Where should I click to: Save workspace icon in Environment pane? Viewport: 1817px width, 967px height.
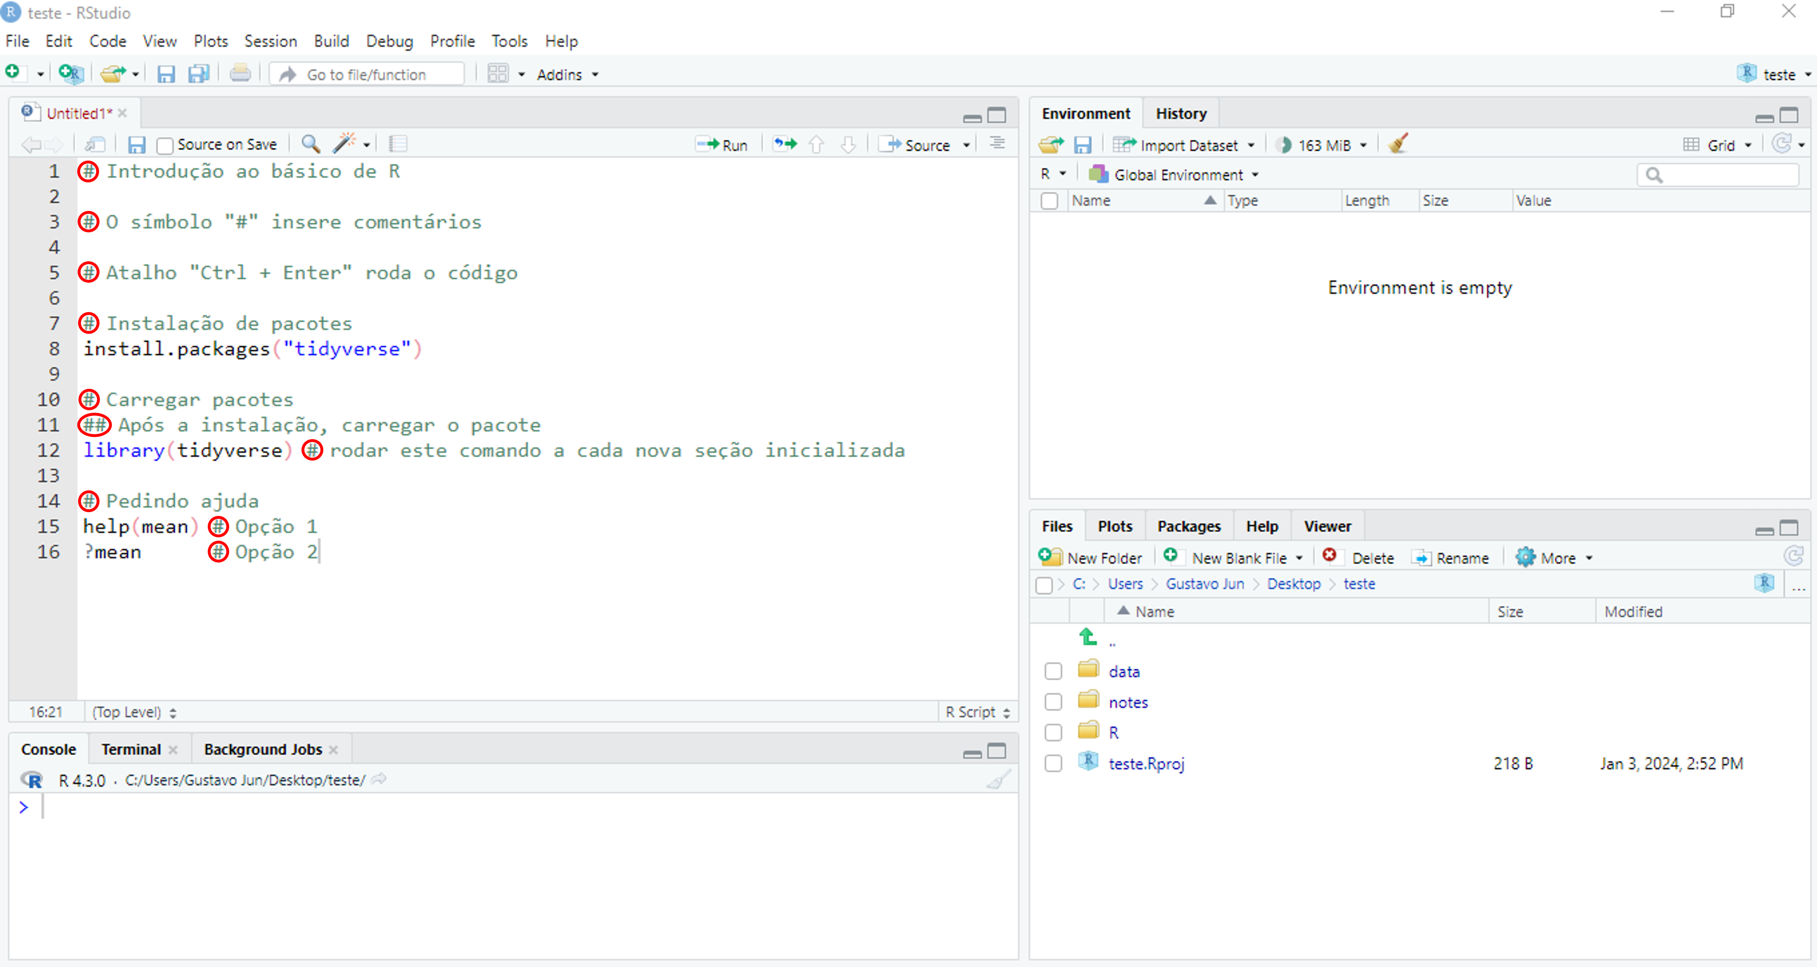1082,145
